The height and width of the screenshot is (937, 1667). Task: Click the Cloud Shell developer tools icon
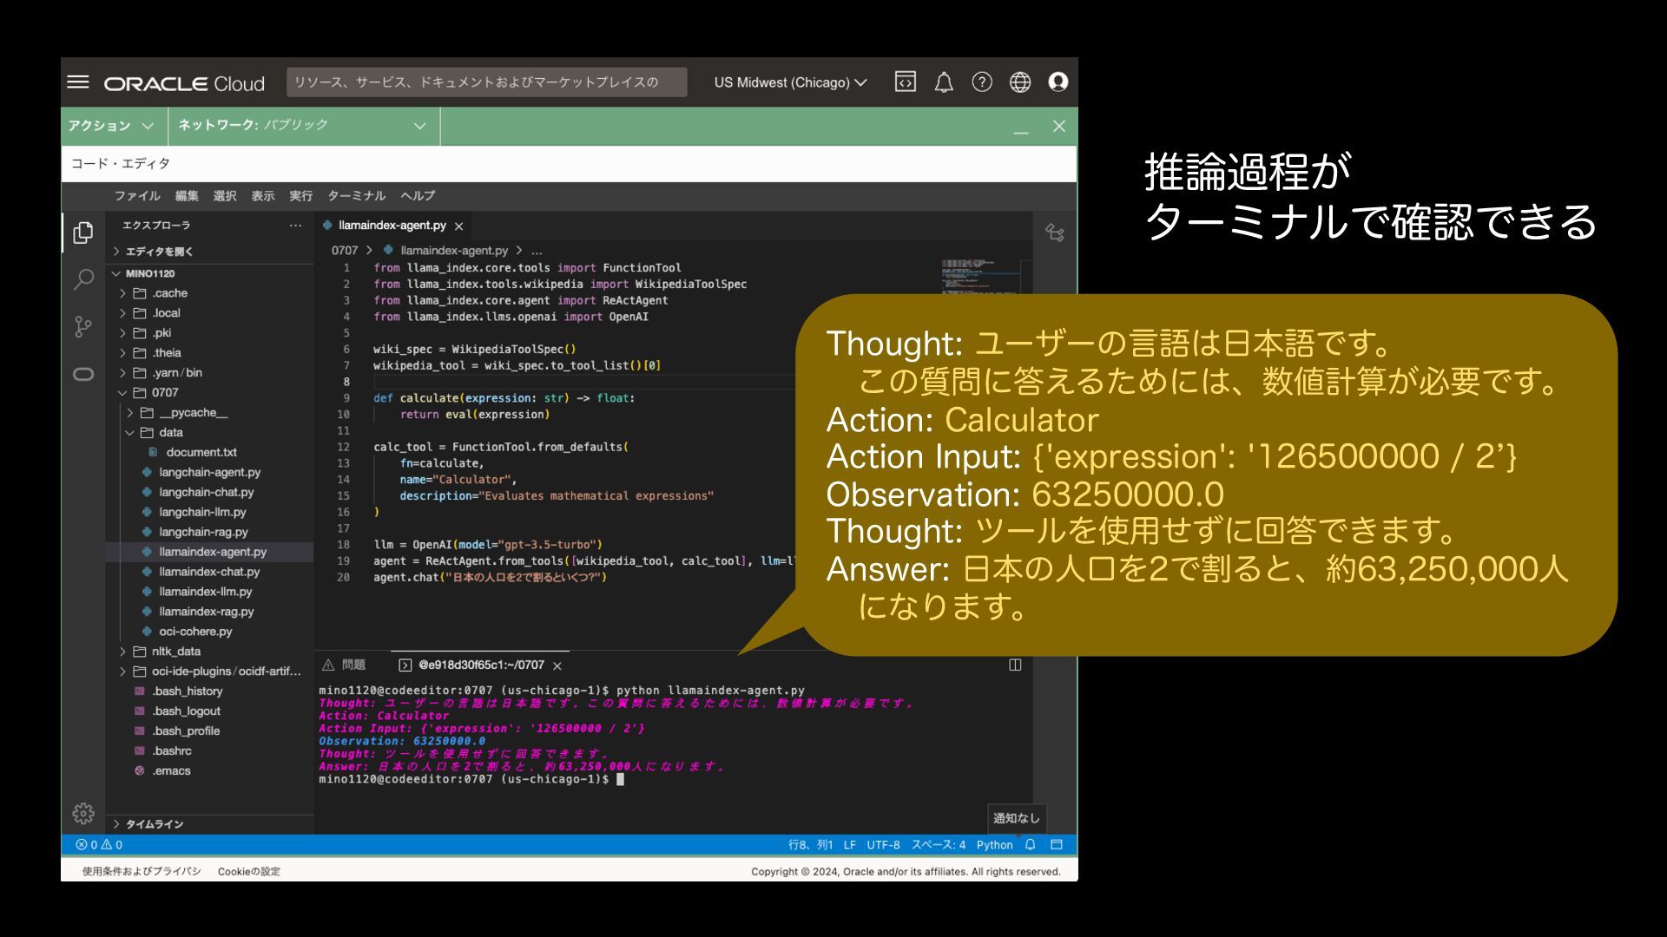[x=905, y=82]
